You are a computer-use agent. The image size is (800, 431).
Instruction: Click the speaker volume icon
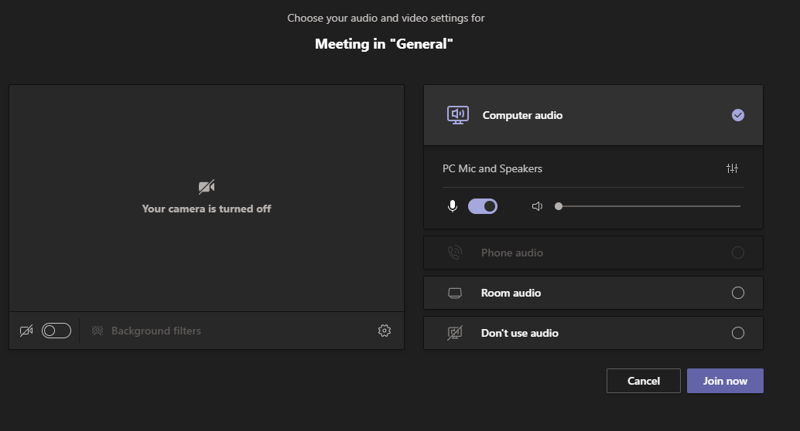[x=537, y=206]
